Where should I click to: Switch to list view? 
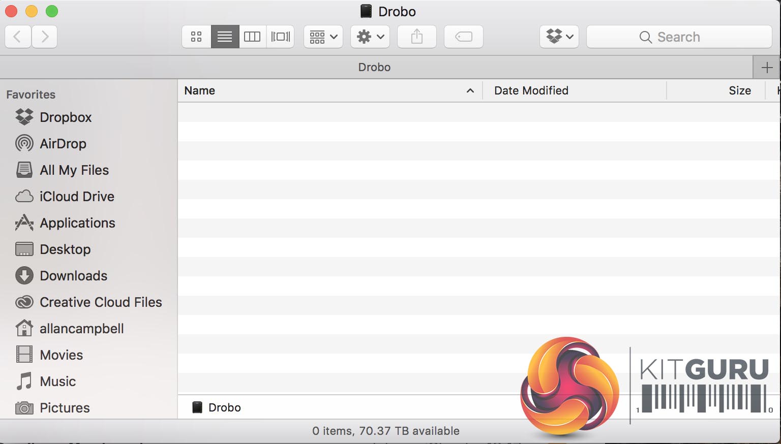coord(225,37)
